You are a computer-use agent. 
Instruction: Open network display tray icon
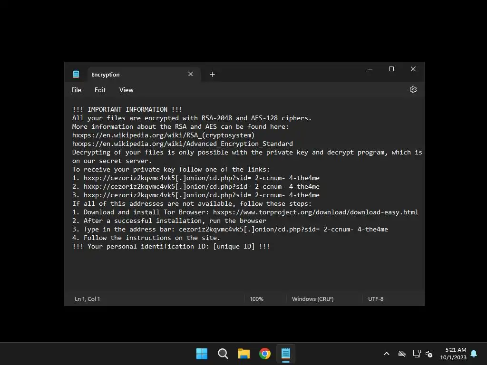click(x=417, y=354)
